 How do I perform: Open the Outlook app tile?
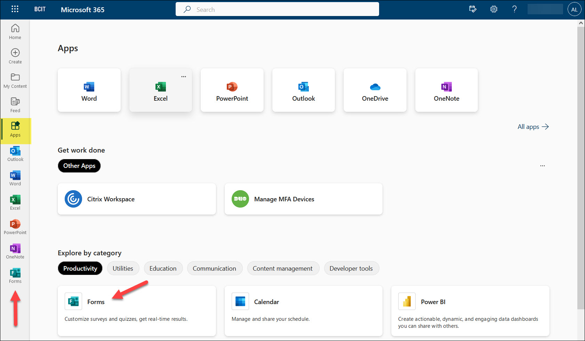tap(304, 90)
